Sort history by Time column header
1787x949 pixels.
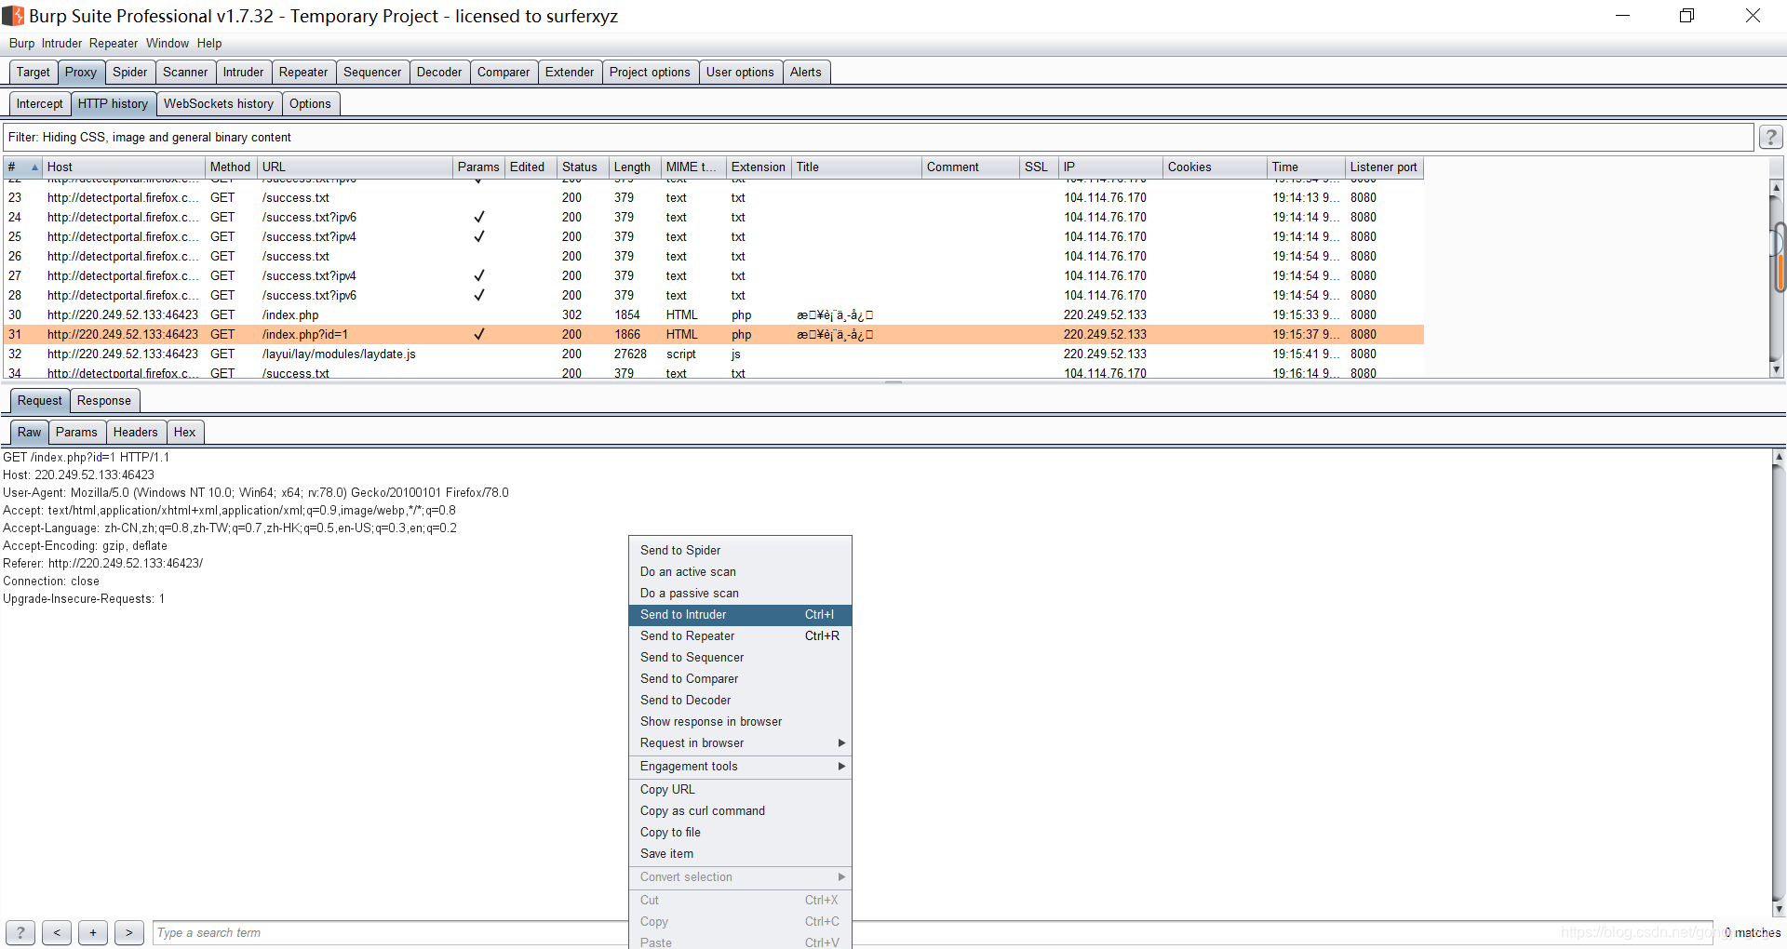[1306, 167]
